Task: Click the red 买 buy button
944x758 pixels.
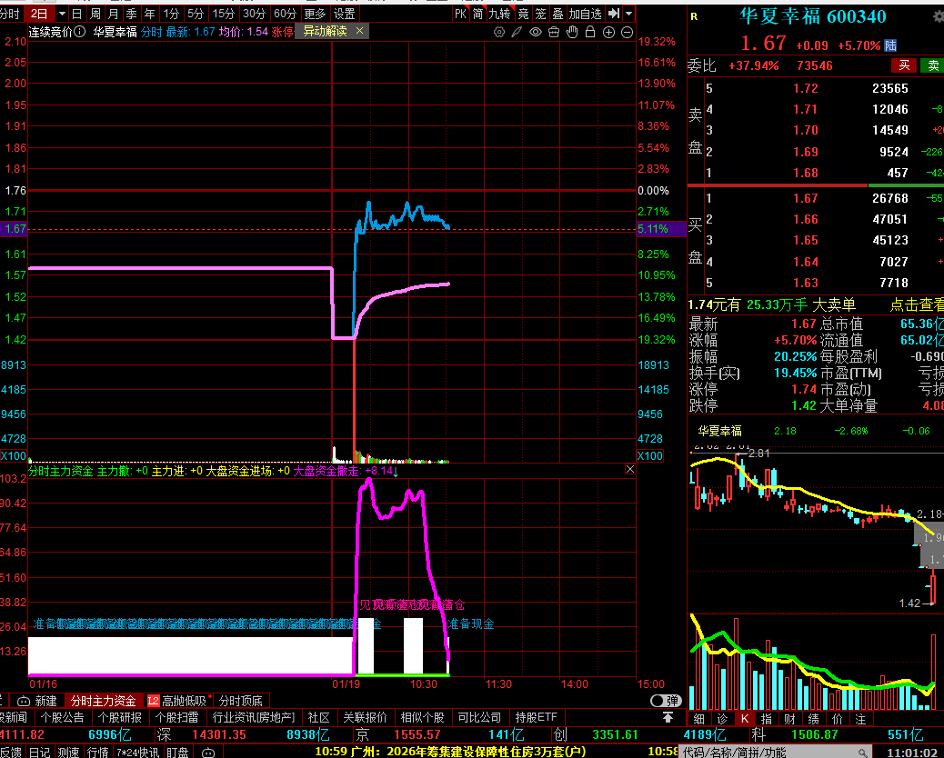Action: (904, 65)
